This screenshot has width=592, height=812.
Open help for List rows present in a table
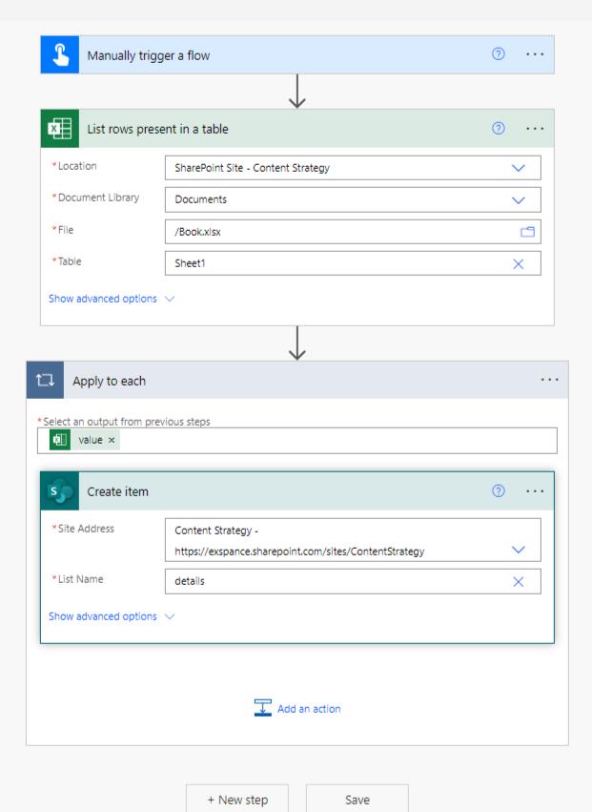pos(498,128)
